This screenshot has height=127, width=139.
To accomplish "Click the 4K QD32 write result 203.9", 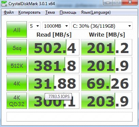I will click(107, 101).
